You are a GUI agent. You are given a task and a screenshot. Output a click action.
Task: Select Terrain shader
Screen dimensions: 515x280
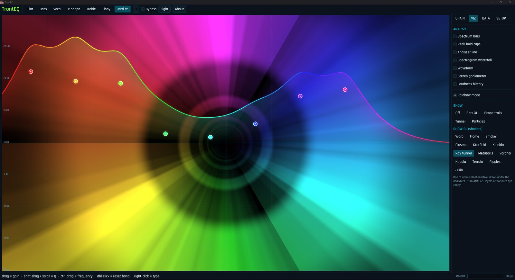[x=478, y=162]
